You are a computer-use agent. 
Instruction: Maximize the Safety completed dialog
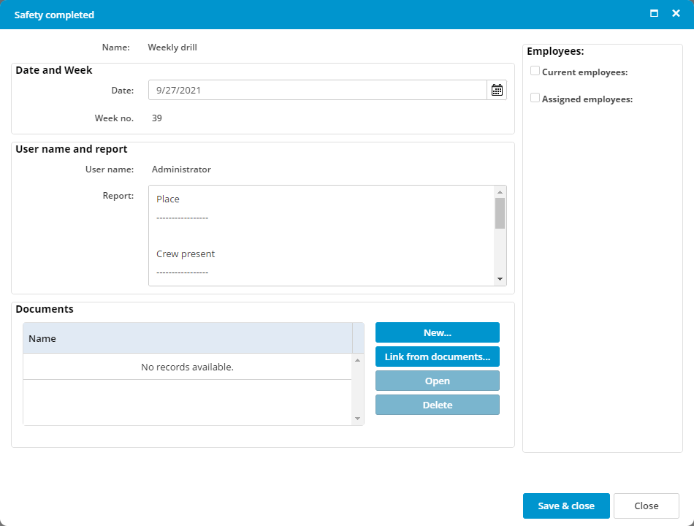click(x=654, y=14)
